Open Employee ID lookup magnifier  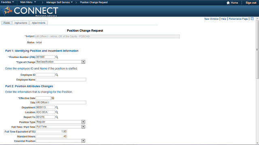[x=57, y=75]
